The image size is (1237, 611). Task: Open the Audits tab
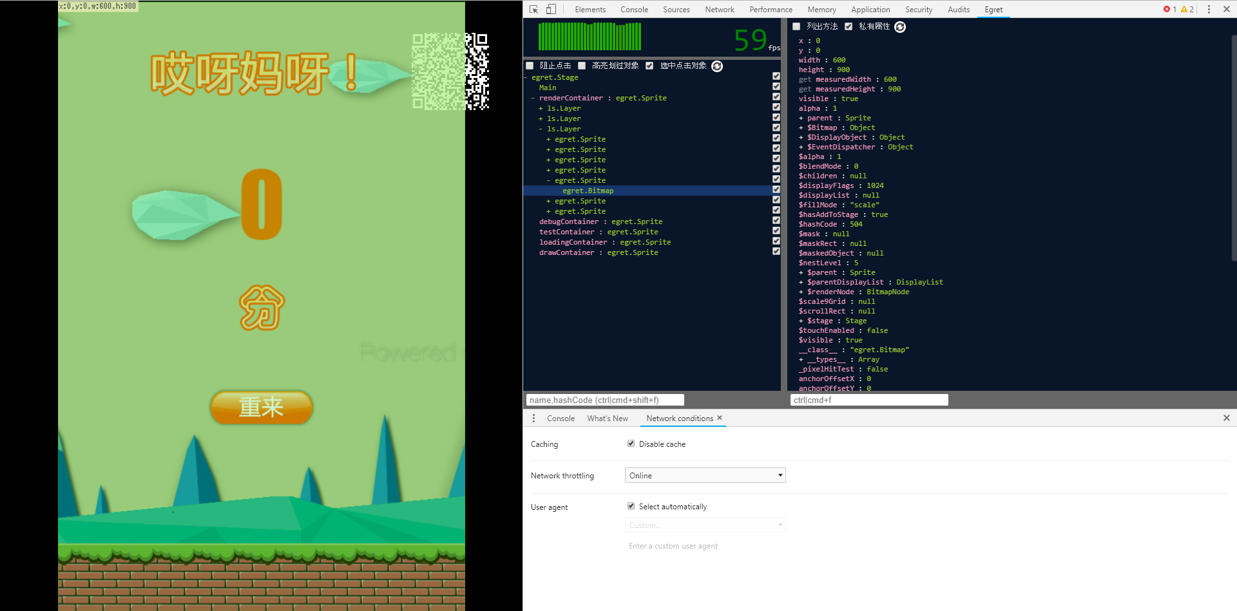pyautogui.click(x=959, y=10)
